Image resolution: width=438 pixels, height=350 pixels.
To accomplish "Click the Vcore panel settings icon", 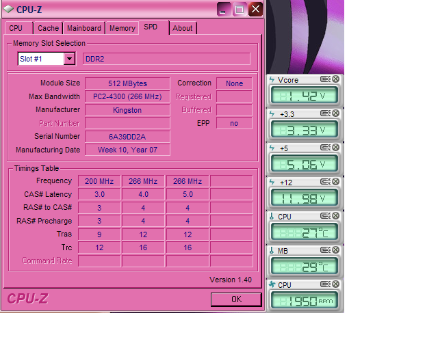I will coord(325,79).
